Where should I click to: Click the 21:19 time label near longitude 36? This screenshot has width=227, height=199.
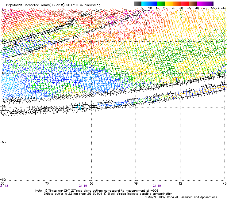point(83,186)
